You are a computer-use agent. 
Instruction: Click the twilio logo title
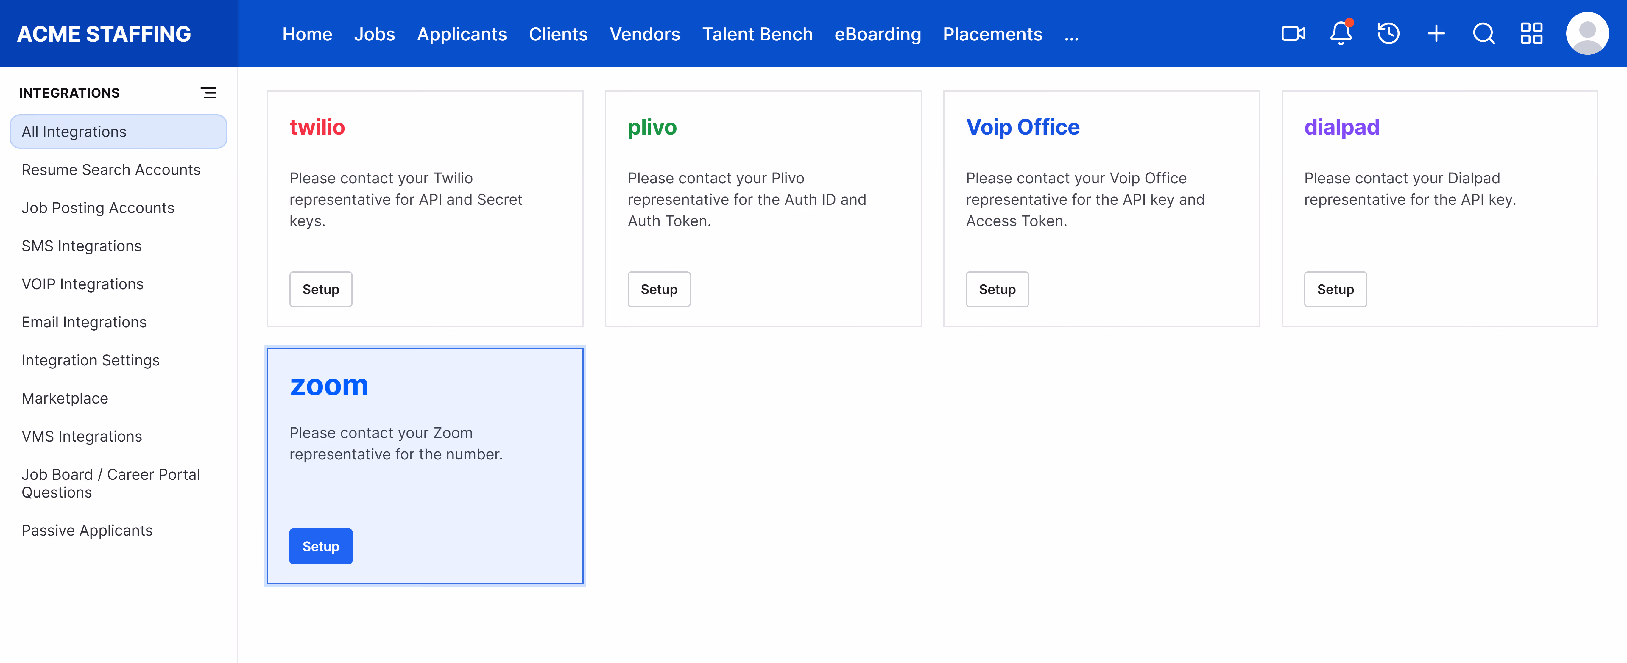pyautogui.click(x=317, y=127)
